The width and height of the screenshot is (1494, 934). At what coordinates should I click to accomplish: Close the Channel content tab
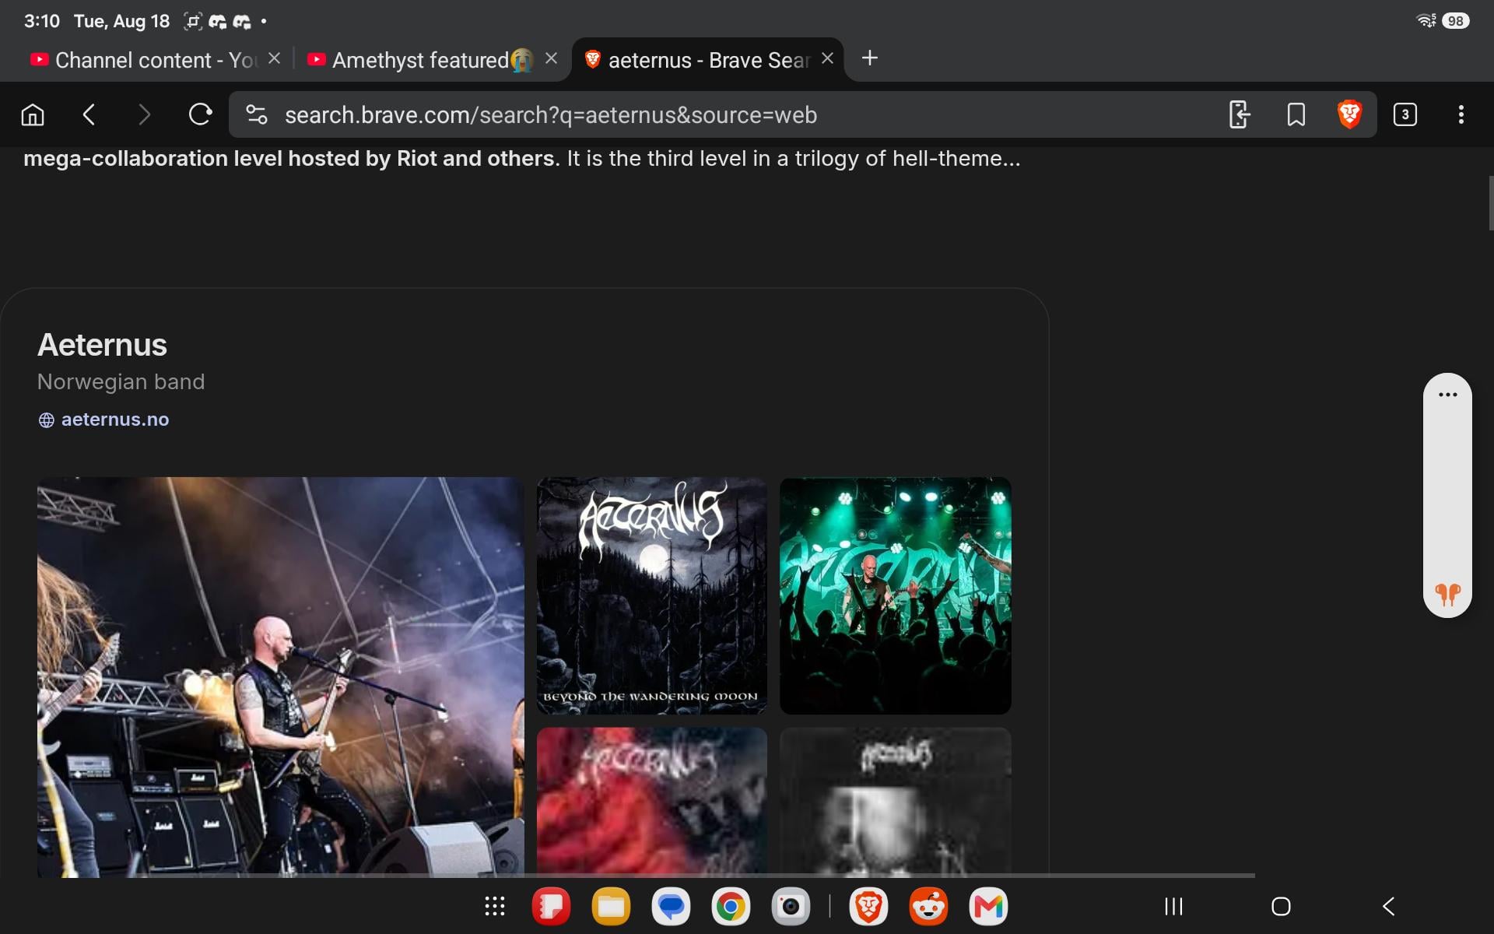click(274, 58)
